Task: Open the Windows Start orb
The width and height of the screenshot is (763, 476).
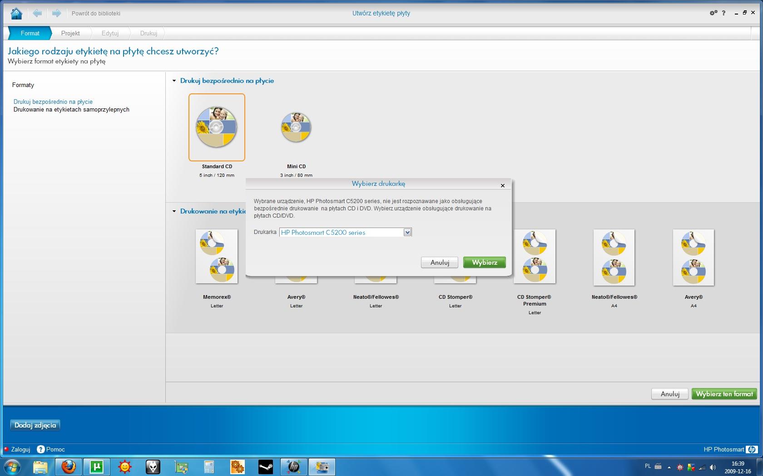Action: (12, 466)
